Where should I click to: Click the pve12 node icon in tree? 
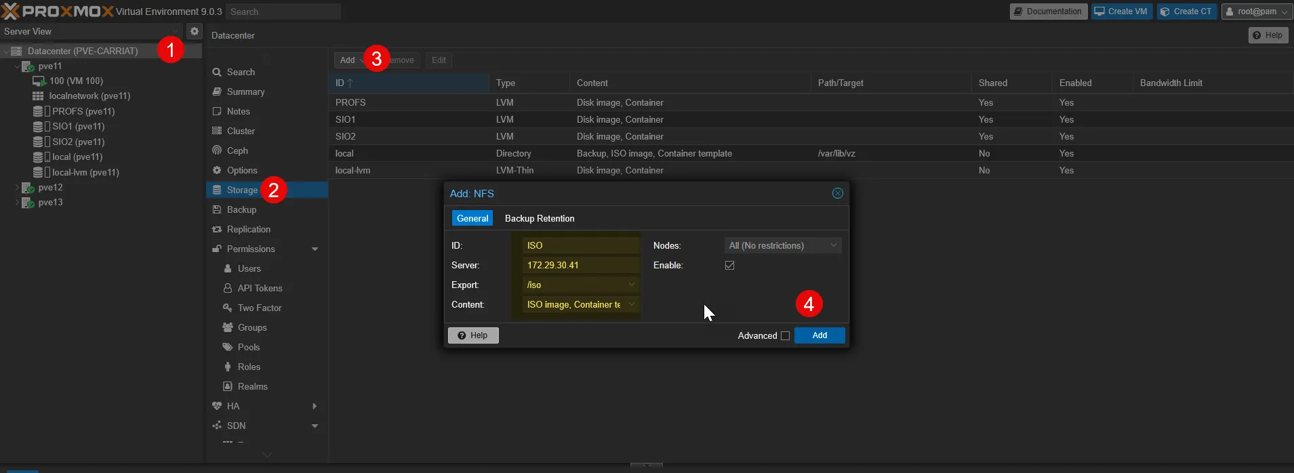tap(28, 188)
